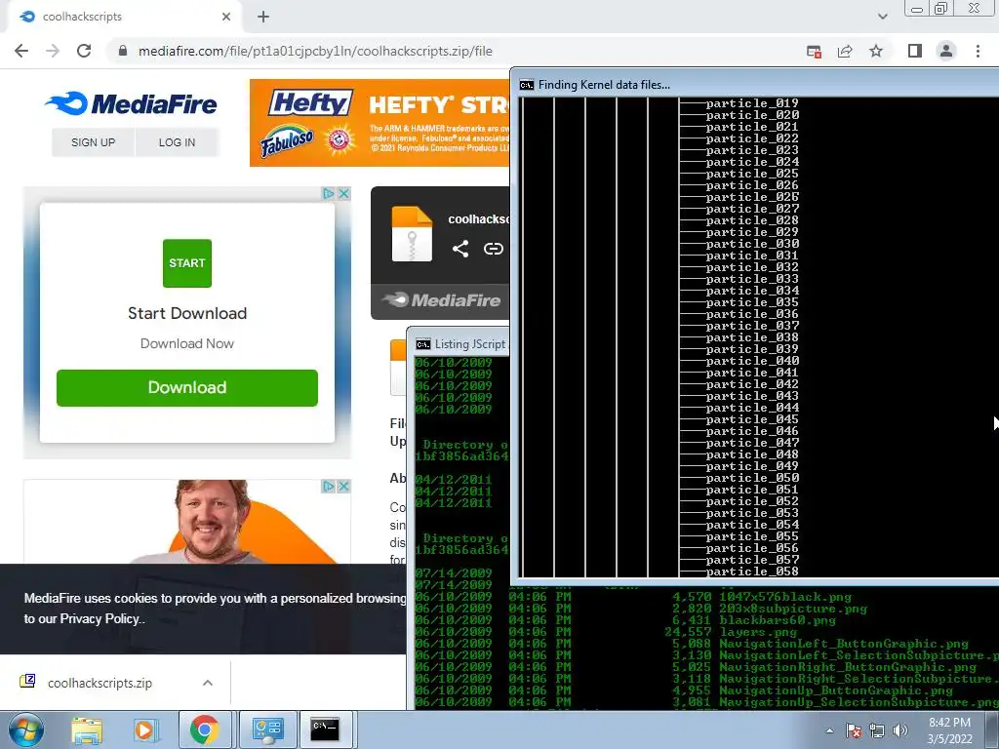The height and width of the screenshot is (749, 999).
Task: Select particle_040 line in console
Action: 752,361
